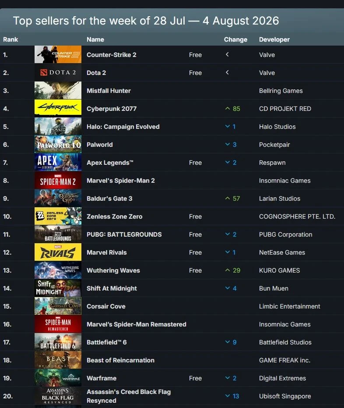Click the PUBG Battlegrounds cover image
The width and height of the screenshot is (344, 408).
click(x=58, y=234)
